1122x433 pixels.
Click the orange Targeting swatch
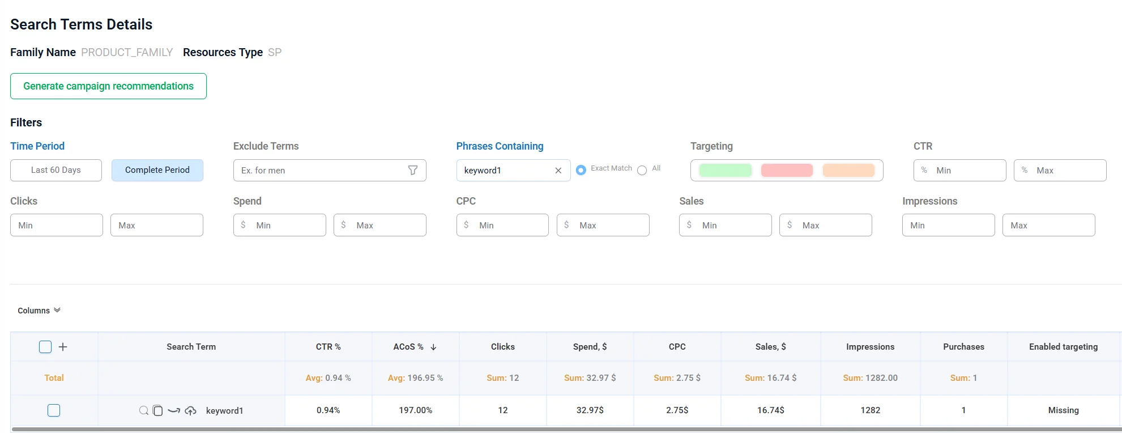[848, 170]
